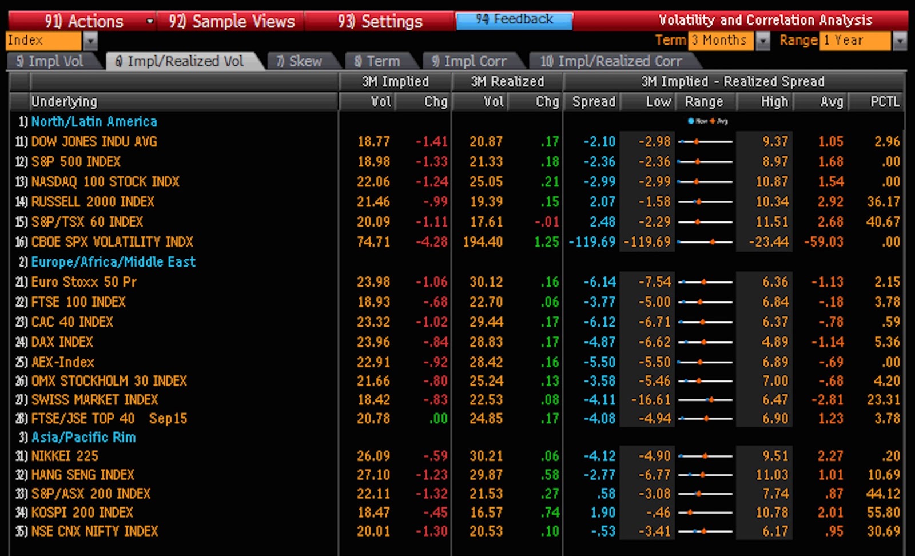This screenshot has width=915, height=556.
Task: Click the 3M Realized group header
Action: click(507, 81)
